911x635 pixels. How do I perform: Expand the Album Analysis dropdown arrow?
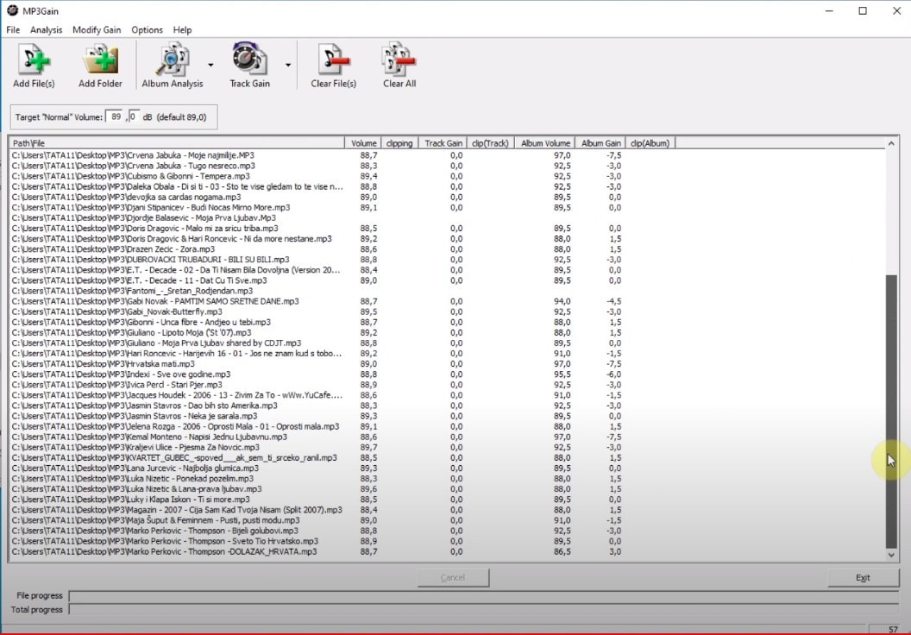pyautogui.click(x=210, y=65)
